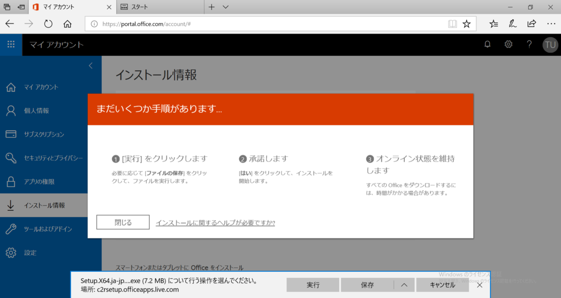Switch to the スタート tab
Viewport: 561px width, 298px height.
161,7
